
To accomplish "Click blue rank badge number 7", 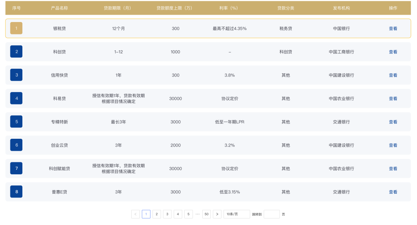I will click(x=16, y=168).
